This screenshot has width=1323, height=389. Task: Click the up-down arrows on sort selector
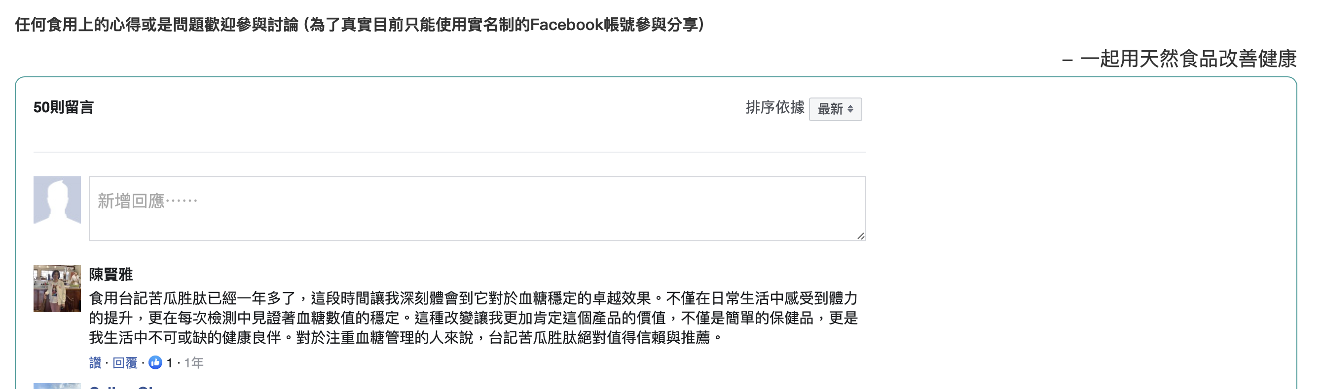(850, 109)
